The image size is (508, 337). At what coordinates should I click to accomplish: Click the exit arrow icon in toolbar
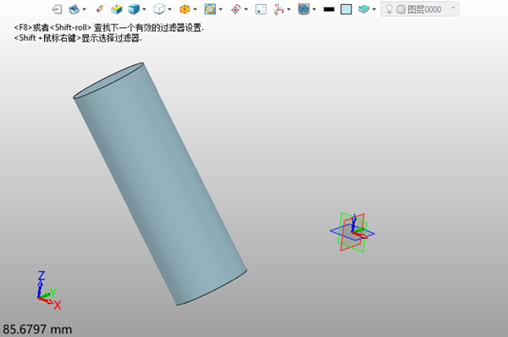(x=57, y=9)
